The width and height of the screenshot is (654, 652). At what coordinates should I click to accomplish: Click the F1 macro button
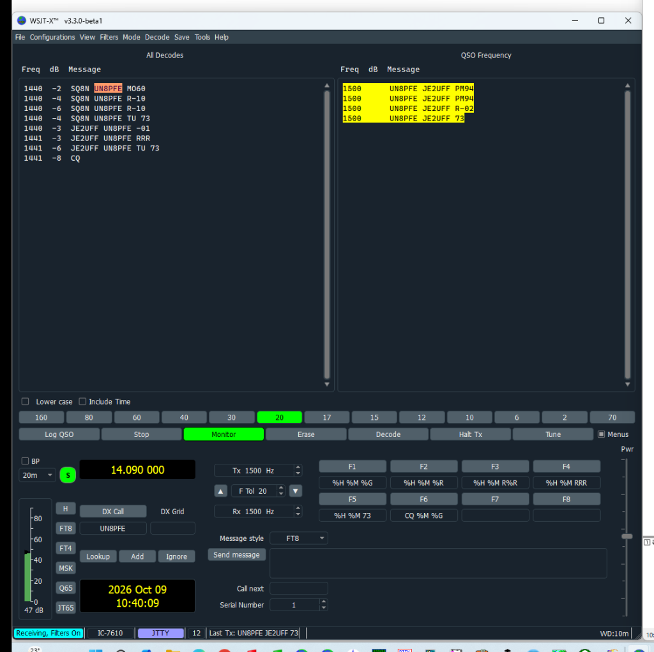point(352,466)
